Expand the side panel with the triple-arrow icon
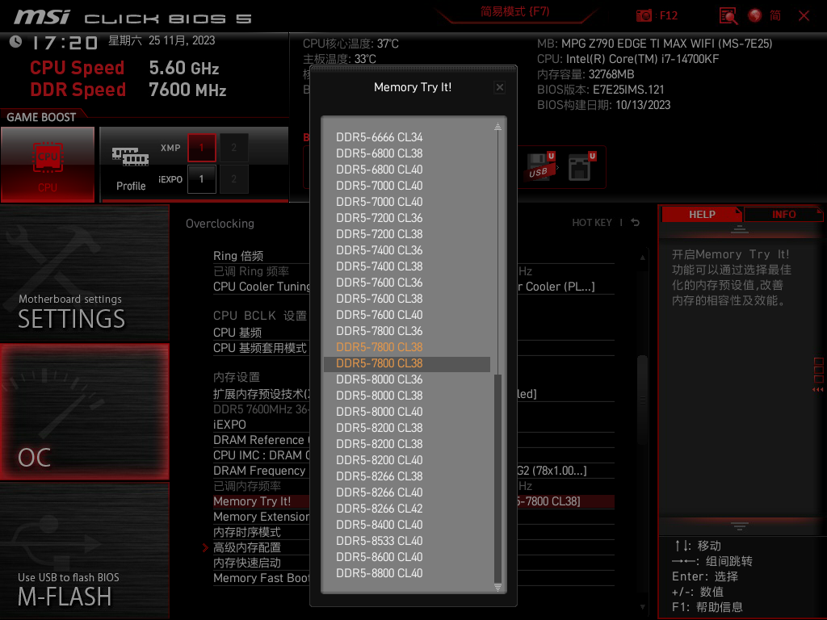The image size is (827, 620). [x=818, y=390]
